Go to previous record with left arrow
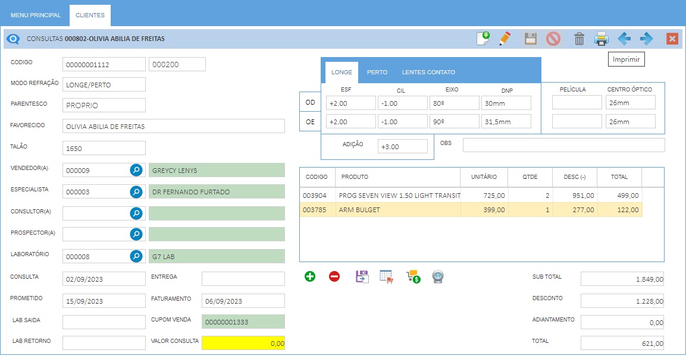Viewport: 686px width, 356px height. (x=624, y=39)
